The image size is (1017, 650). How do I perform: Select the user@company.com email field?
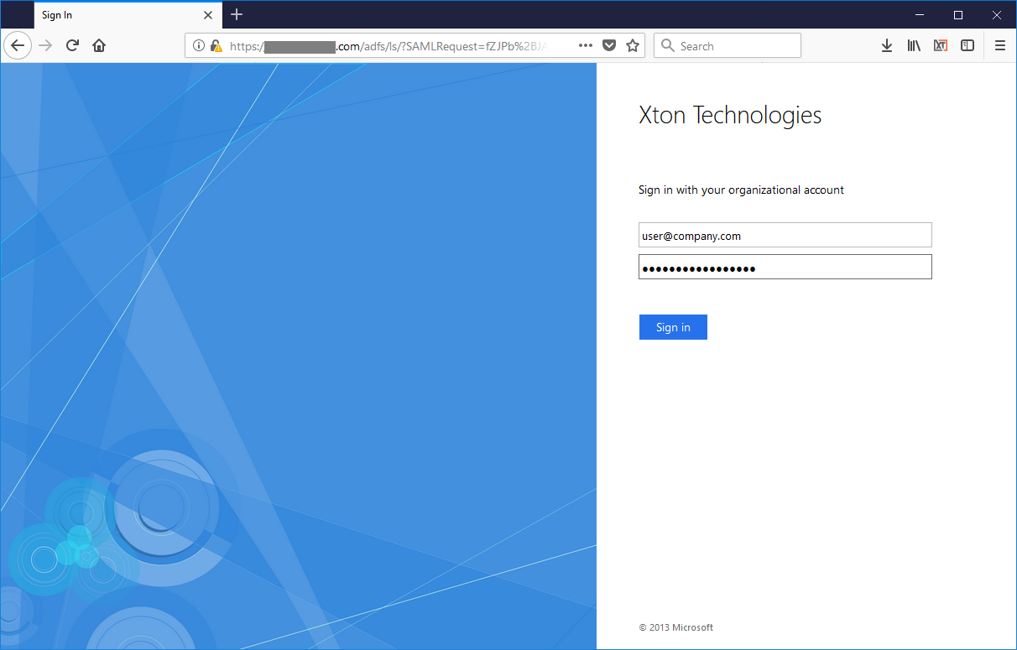(x=785, y=235)
